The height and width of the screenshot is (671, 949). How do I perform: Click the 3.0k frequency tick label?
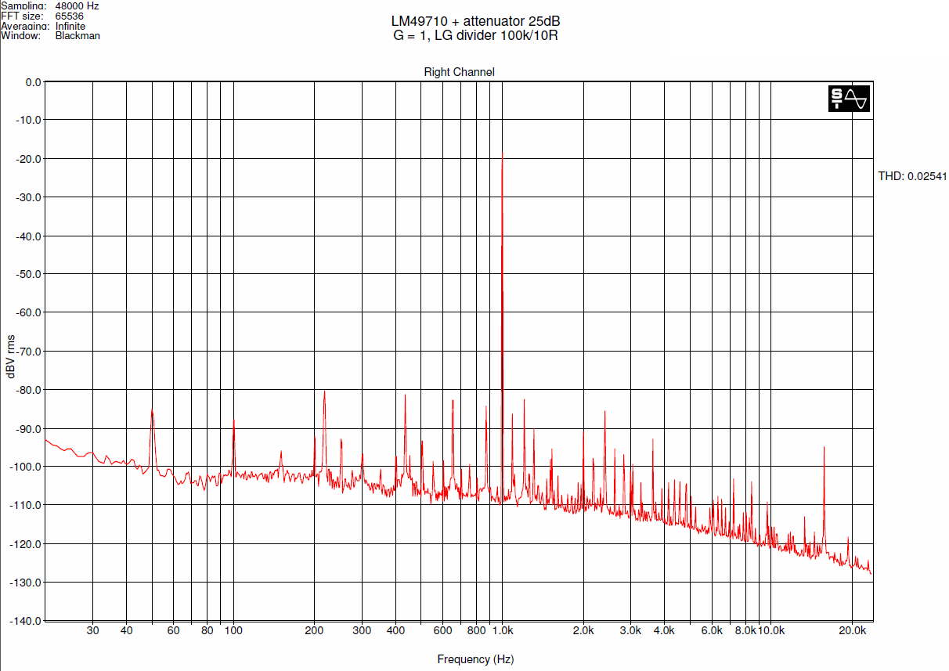tap(630, 630)
